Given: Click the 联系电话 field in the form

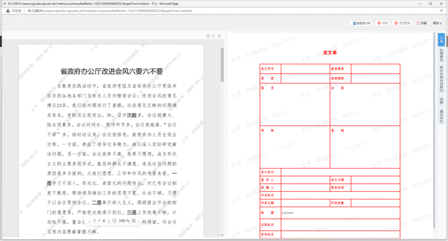Looking at the screenshot, I should click(x=375, y=188).
